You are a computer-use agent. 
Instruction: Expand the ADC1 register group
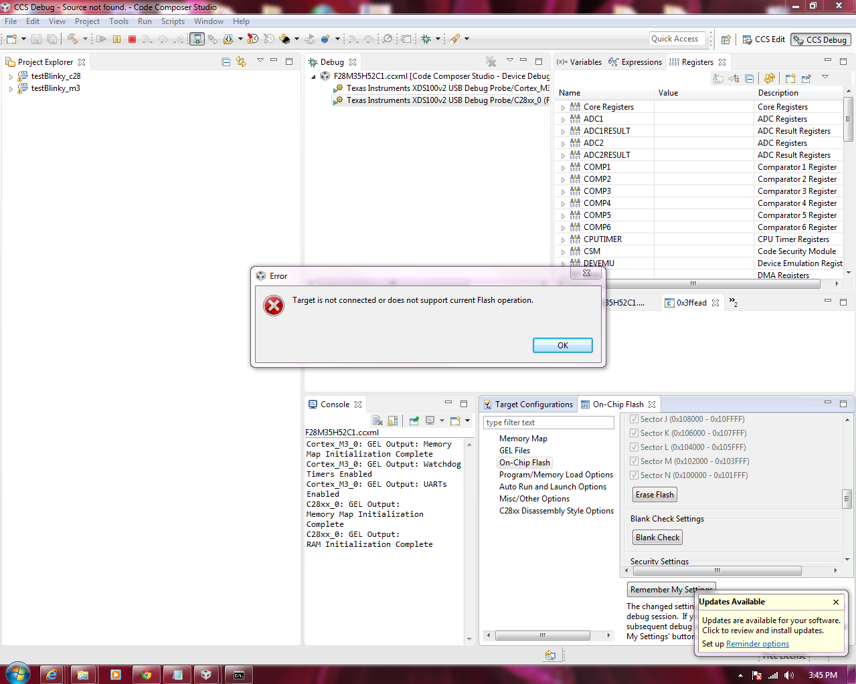tap(563, 120)
